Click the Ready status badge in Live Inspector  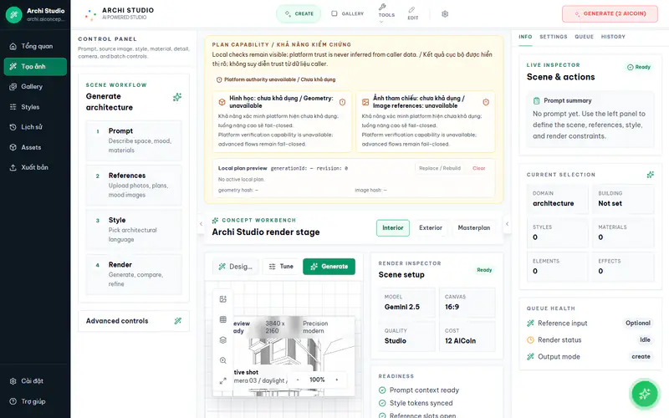tap(639, 67)
